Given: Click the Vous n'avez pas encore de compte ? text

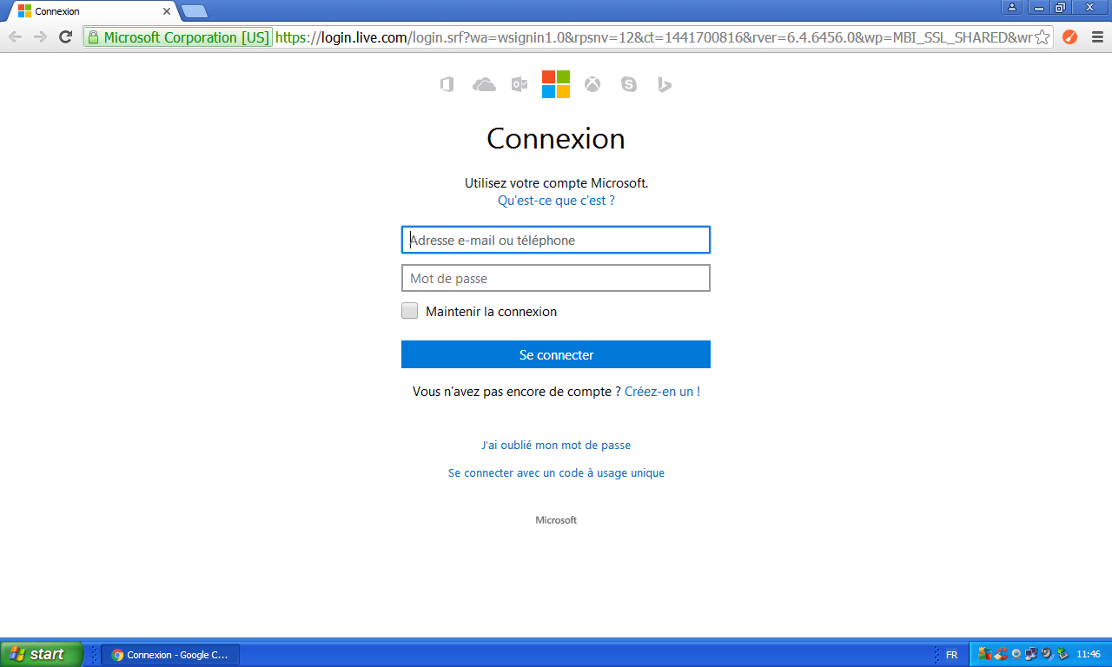Looking at the screenshot, I should coord(516,392).
